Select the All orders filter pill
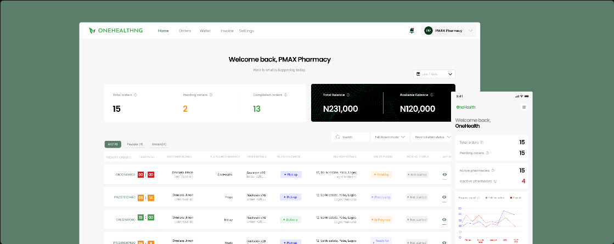This screenshot has height=244, width=614. pyautogui.click(x=113, y=144)
